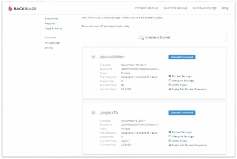Click the blurred Bucket ID of first bucket
This screenshot has height=159, width=237.
coord(140,69)
